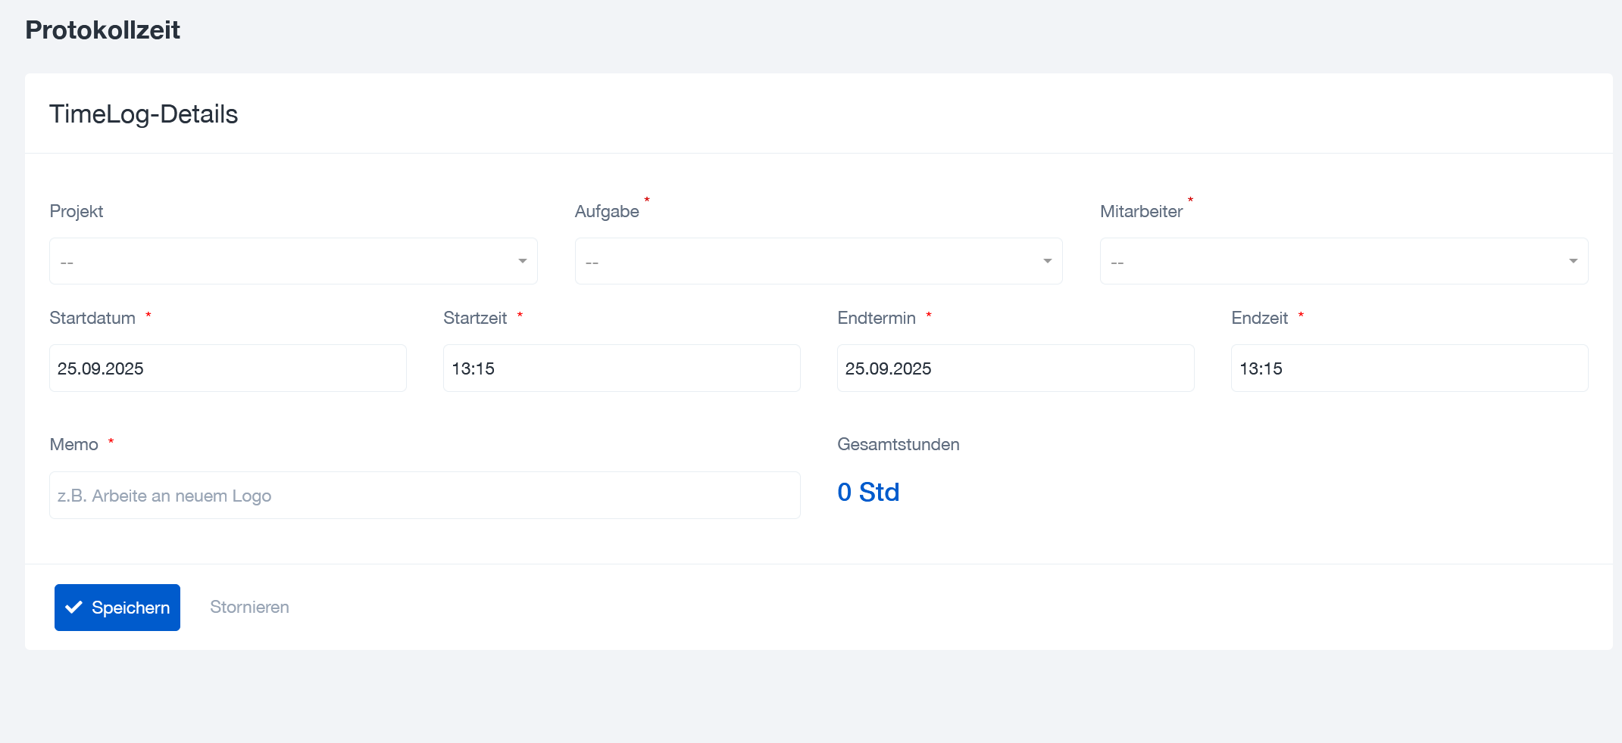
Task: Click the Aufgabe dropdown caret arrow
Action: click(1047, 261)
